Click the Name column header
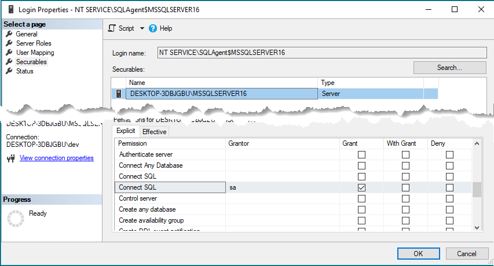494x266 pixels. coord(222,83)
